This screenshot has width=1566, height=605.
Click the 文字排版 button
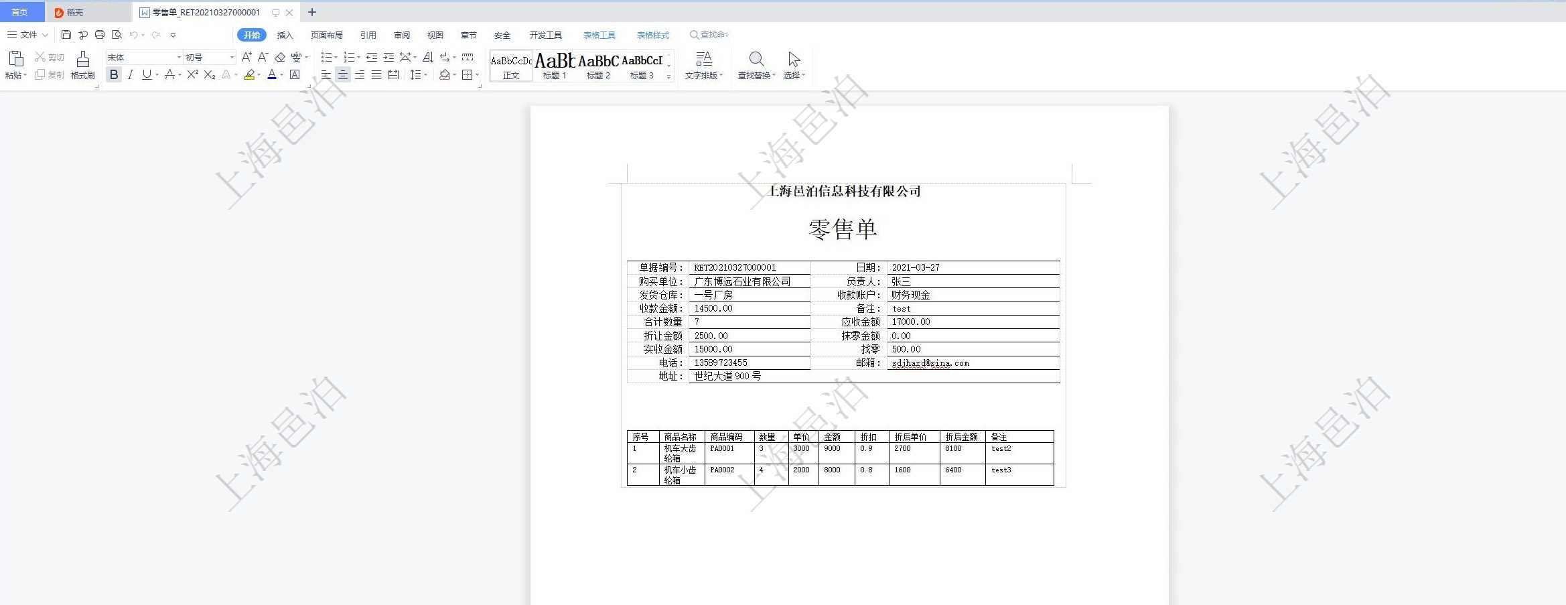click(703, 65)
